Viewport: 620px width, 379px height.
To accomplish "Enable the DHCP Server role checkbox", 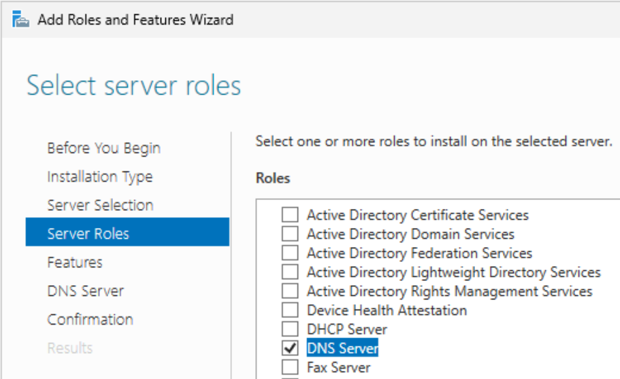I will 291,329.
